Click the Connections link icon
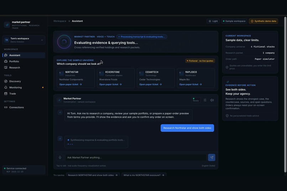 pyautogui.click(x=6, y=107)
